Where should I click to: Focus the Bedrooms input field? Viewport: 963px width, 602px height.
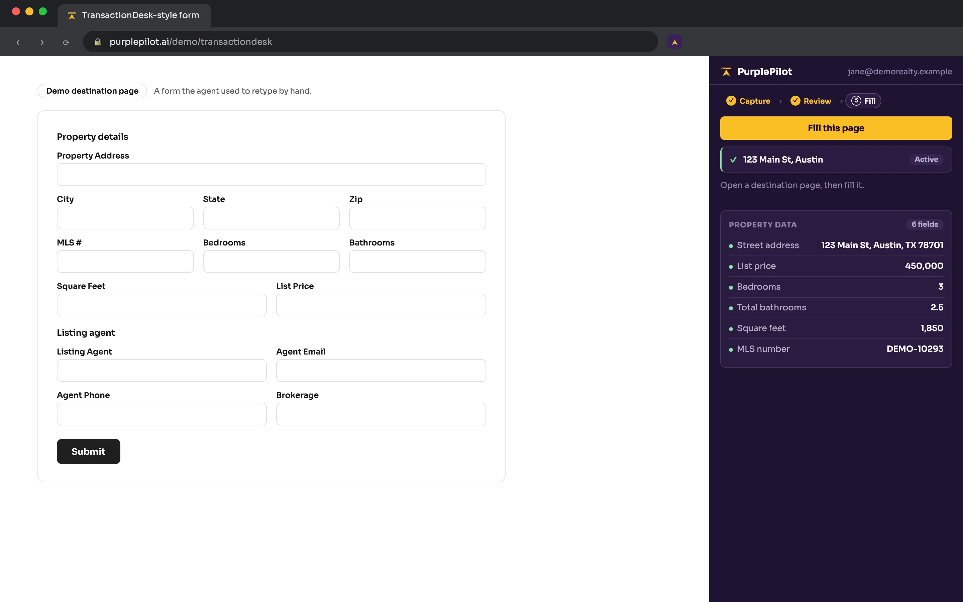272,262
